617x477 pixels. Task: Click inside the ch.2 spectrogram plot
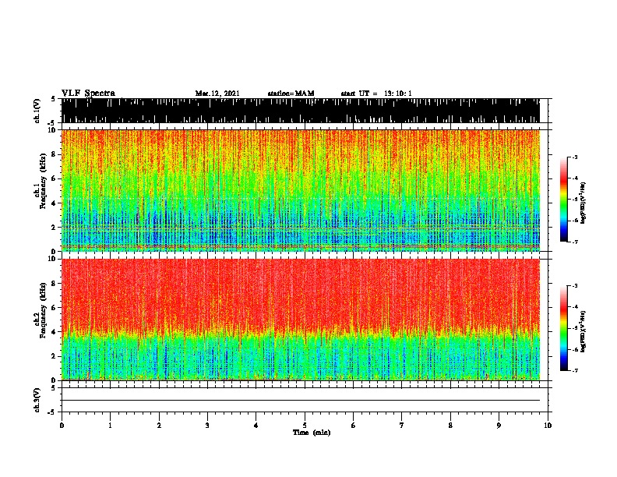(301, 320)
